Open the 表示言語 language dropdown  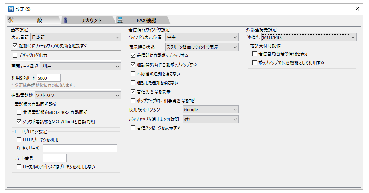75,37
